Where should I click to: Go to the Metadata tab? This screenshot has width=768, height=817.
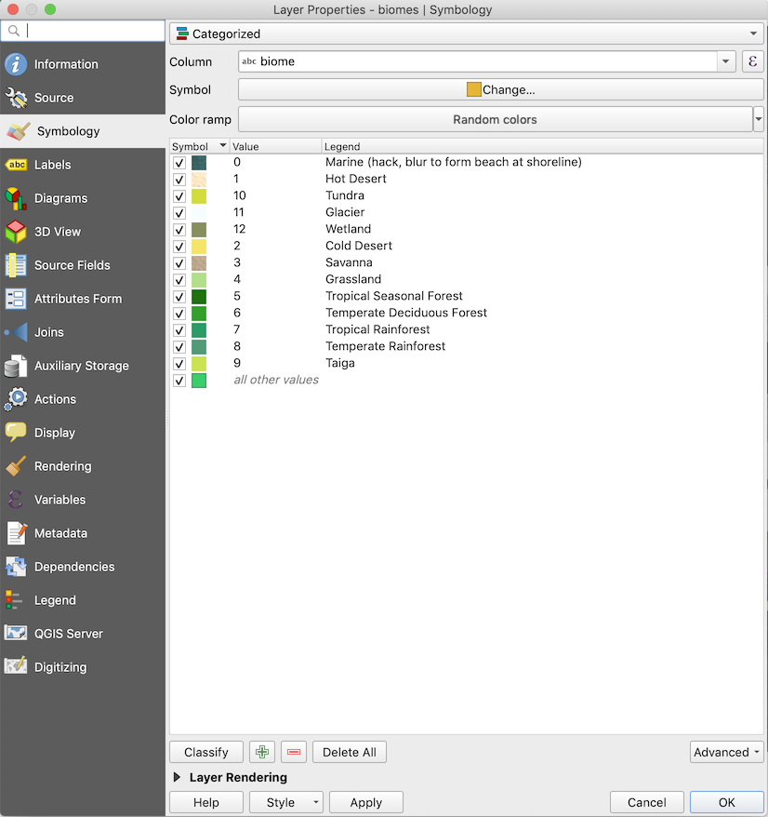(60, 533)
